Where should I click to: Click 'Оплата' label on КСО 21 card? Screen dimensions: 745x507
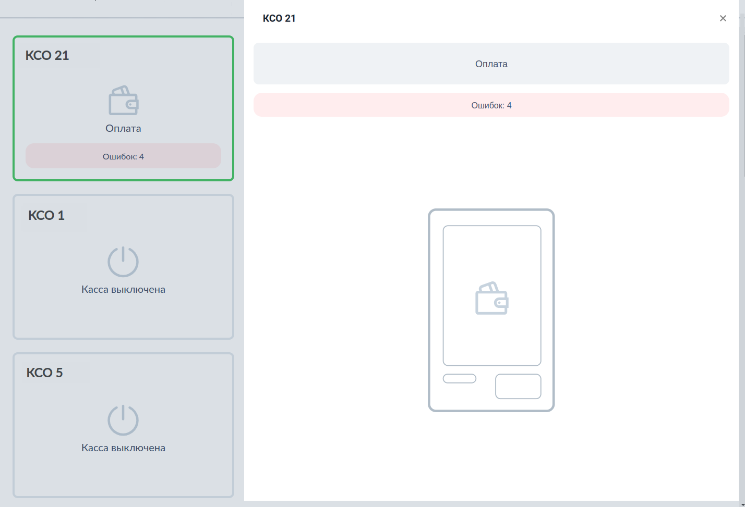click(123, 129)
